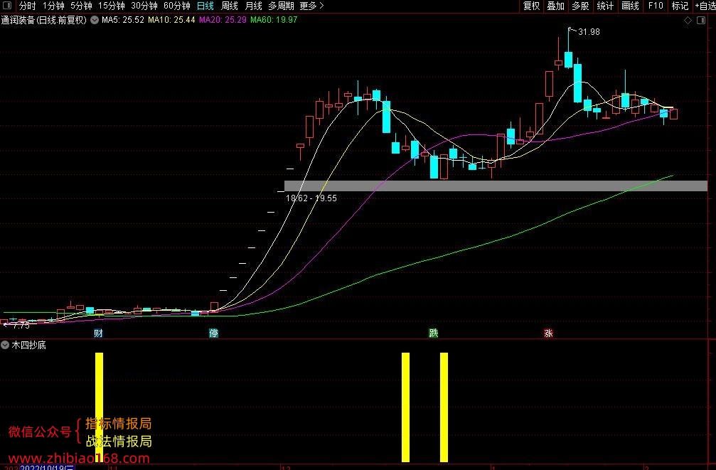Screen dimensions: 716x470
Task: Click the gray gap band on the chart
Action: 496,186
